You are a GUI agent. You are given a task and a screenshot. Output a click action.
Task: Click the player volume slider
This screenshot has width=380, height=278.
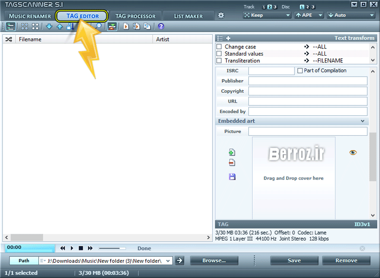coord(112,248)
